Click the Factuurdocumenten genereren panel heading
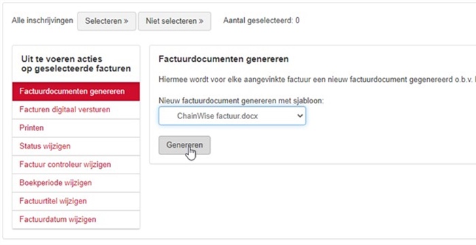The width and height of the screenshot is (476, 245). pyautogui.click(x=224, y=59)
